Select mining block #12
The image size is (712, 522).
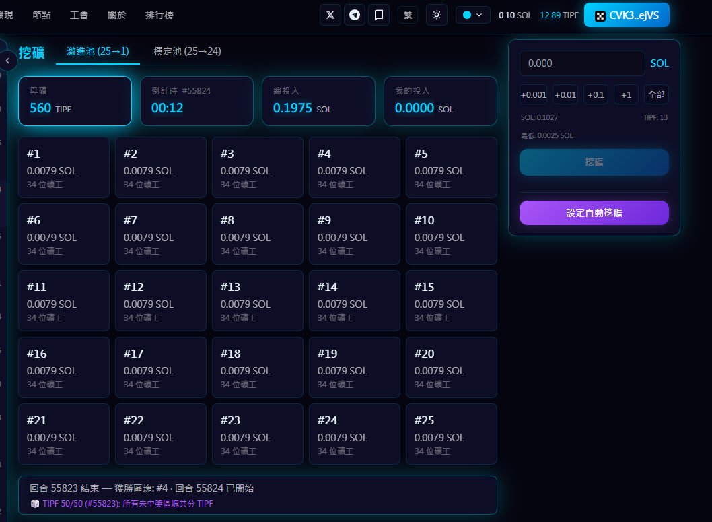tap(161, 301)
